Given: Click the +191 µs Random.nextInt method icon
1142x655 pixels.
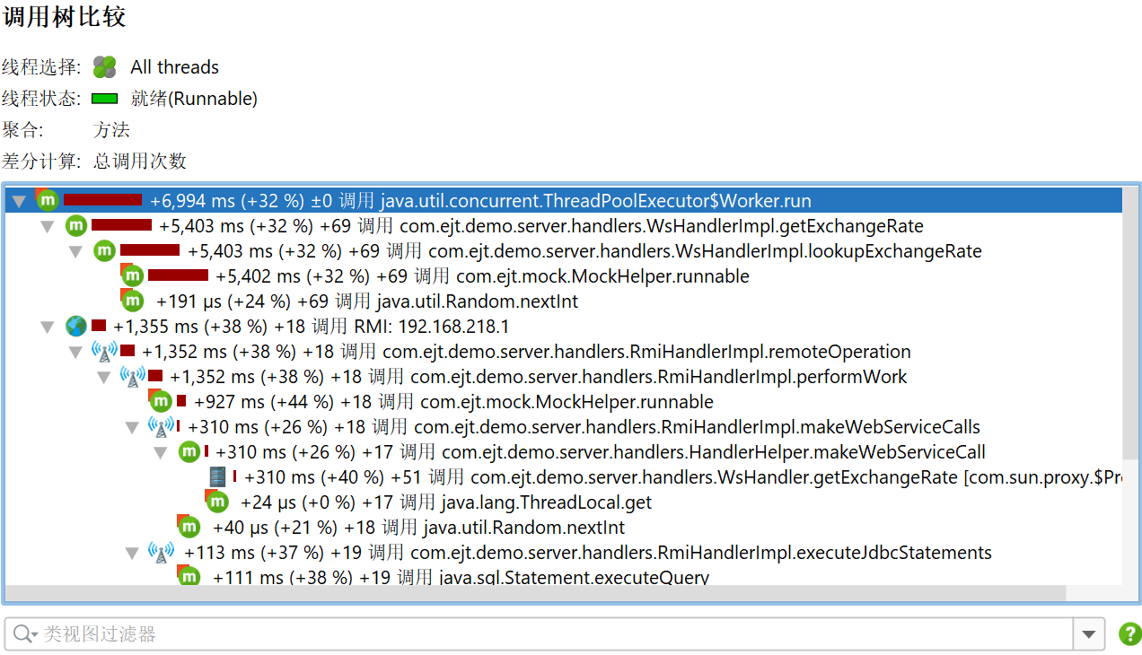Looking at the screenshot, I should 132,301.
